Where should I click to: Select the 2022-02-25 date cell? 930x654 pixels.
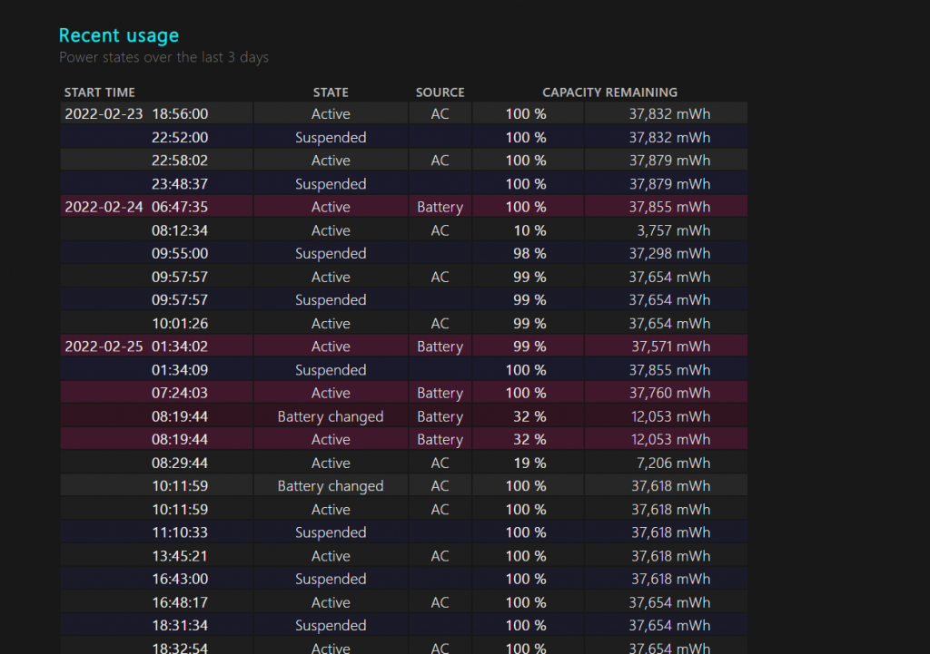tap(104, 347)
